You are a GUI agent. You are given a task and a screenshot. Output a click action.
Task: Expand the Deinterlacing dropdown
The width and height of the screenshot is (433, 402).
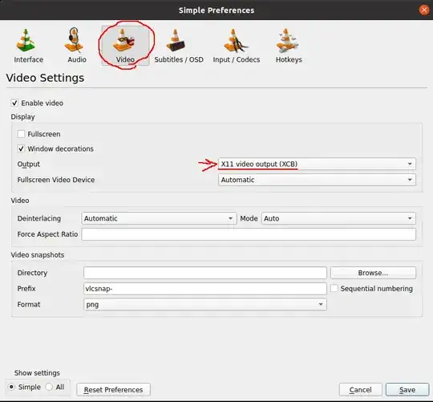pos(159,218)
